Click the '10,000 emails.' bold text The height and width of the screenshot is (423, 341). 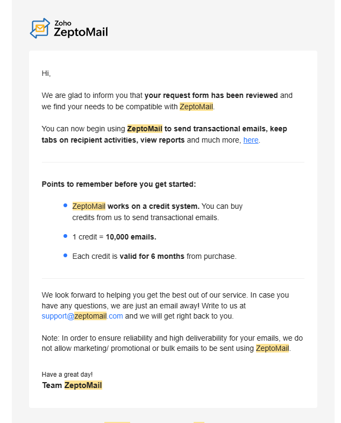click(131, 237)
